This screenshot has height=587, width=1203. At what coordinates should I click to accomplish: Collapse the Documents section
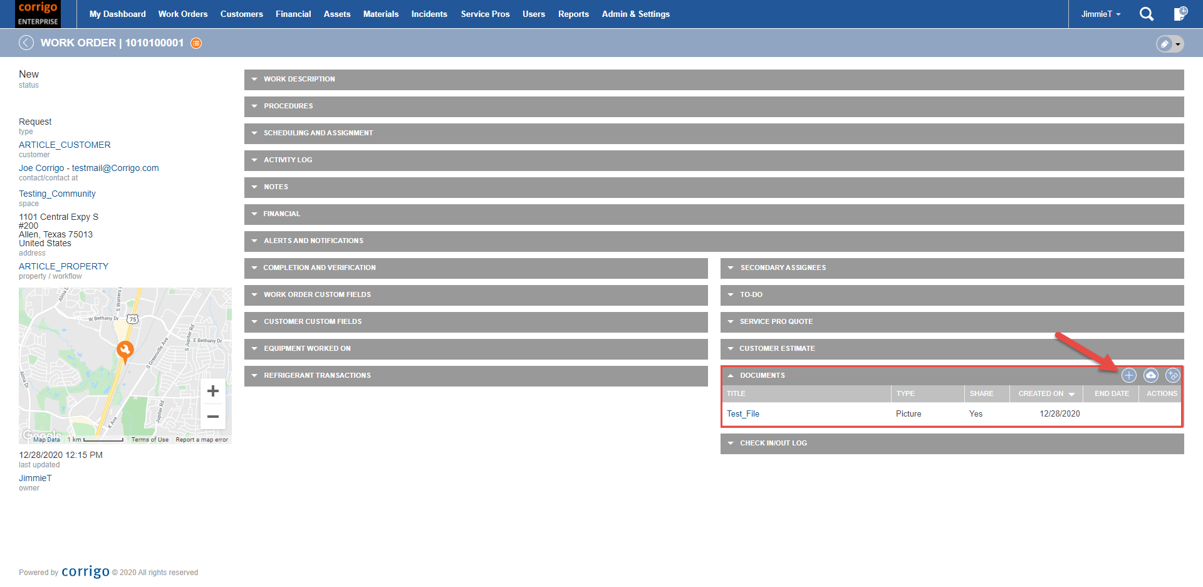(x=731, y=376)
